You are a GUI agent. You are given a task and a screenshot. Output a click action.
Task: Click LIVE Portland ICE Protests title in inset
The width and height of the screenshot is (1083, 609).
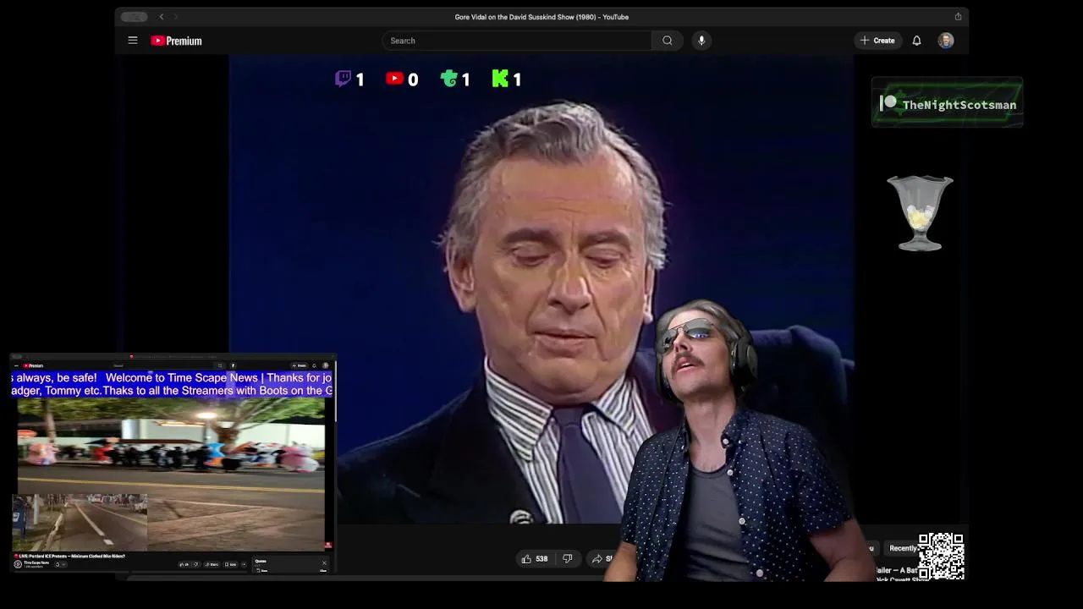tap(69, 556)
